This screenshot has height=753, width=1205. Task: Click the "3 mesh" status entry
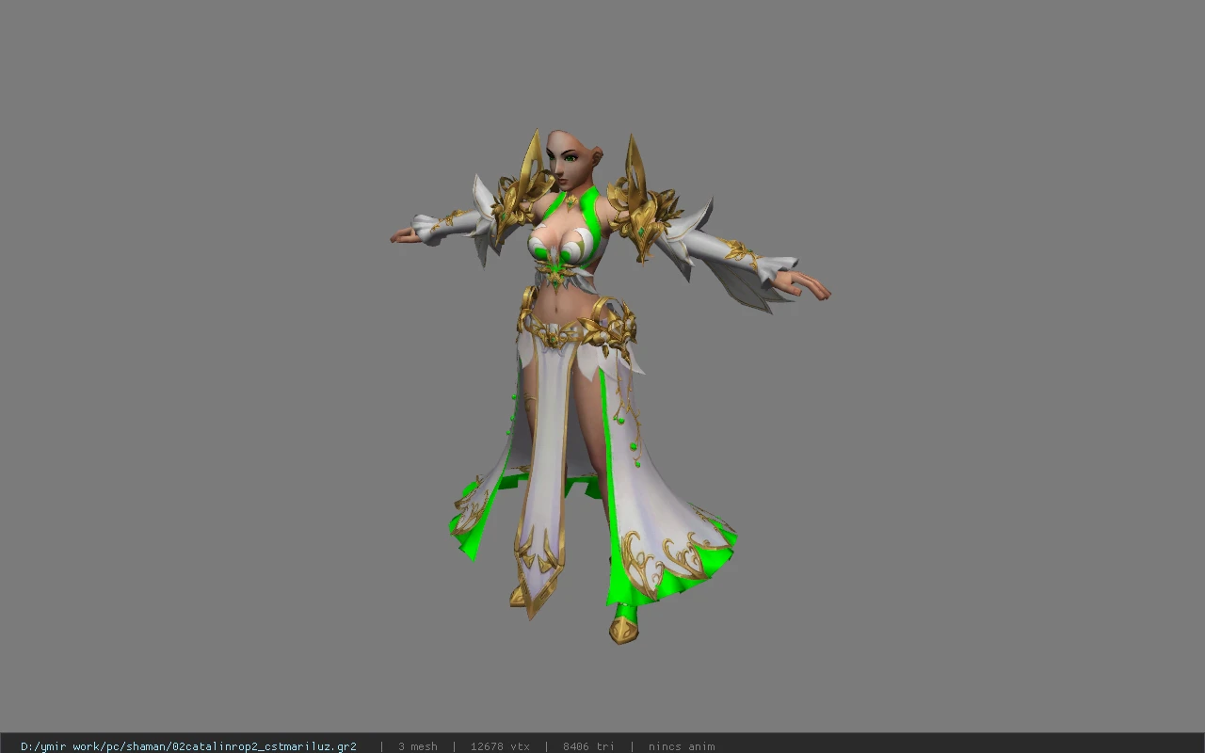418,746
